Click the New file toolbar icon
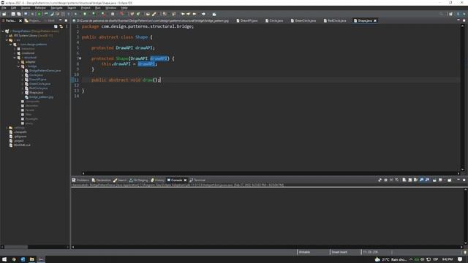Viewport: 468px width, 263px height. (x=4, y=14)
